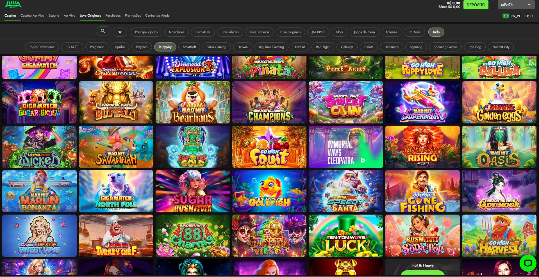Image resolution: width=539 pixels, height=277 pixels.
Task: Filter by Darwin provider
Action: coord(242,47)
